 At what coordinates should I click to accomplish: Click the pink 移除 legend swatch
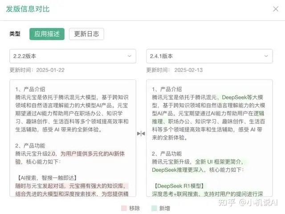124,208
